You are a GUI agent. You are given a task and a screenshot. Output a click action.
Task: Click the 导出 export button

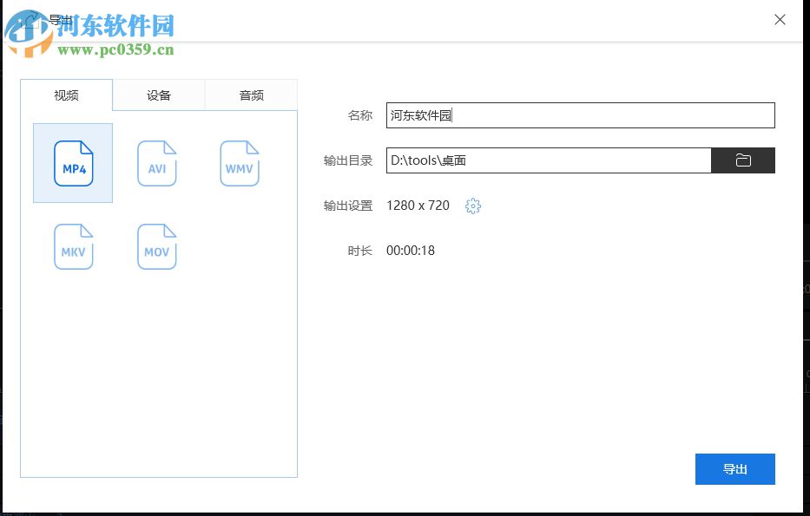(734, 468)
